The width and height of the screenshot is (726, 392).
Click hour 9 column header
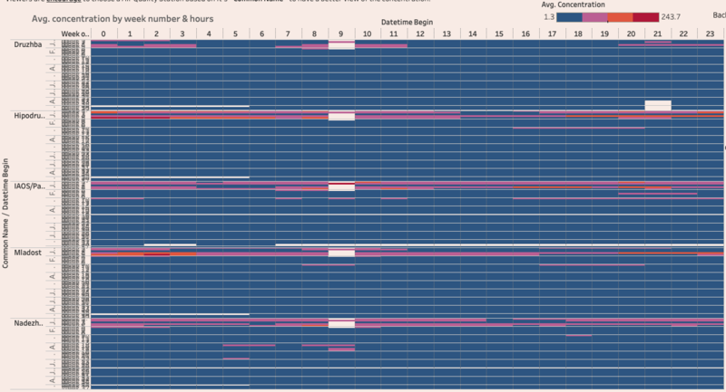coord(341,33)
